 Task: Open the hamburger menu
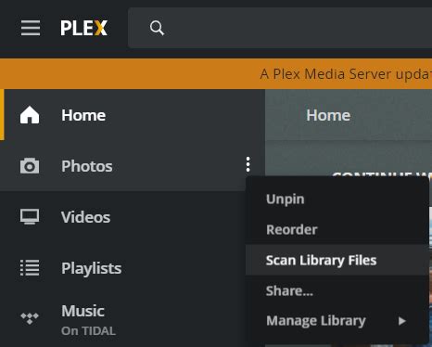31,28
